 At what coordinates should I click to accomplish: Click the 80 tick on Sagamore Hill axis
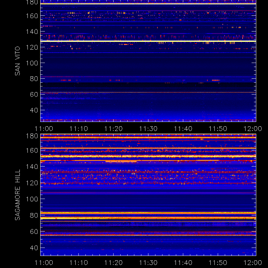[34, 215]
